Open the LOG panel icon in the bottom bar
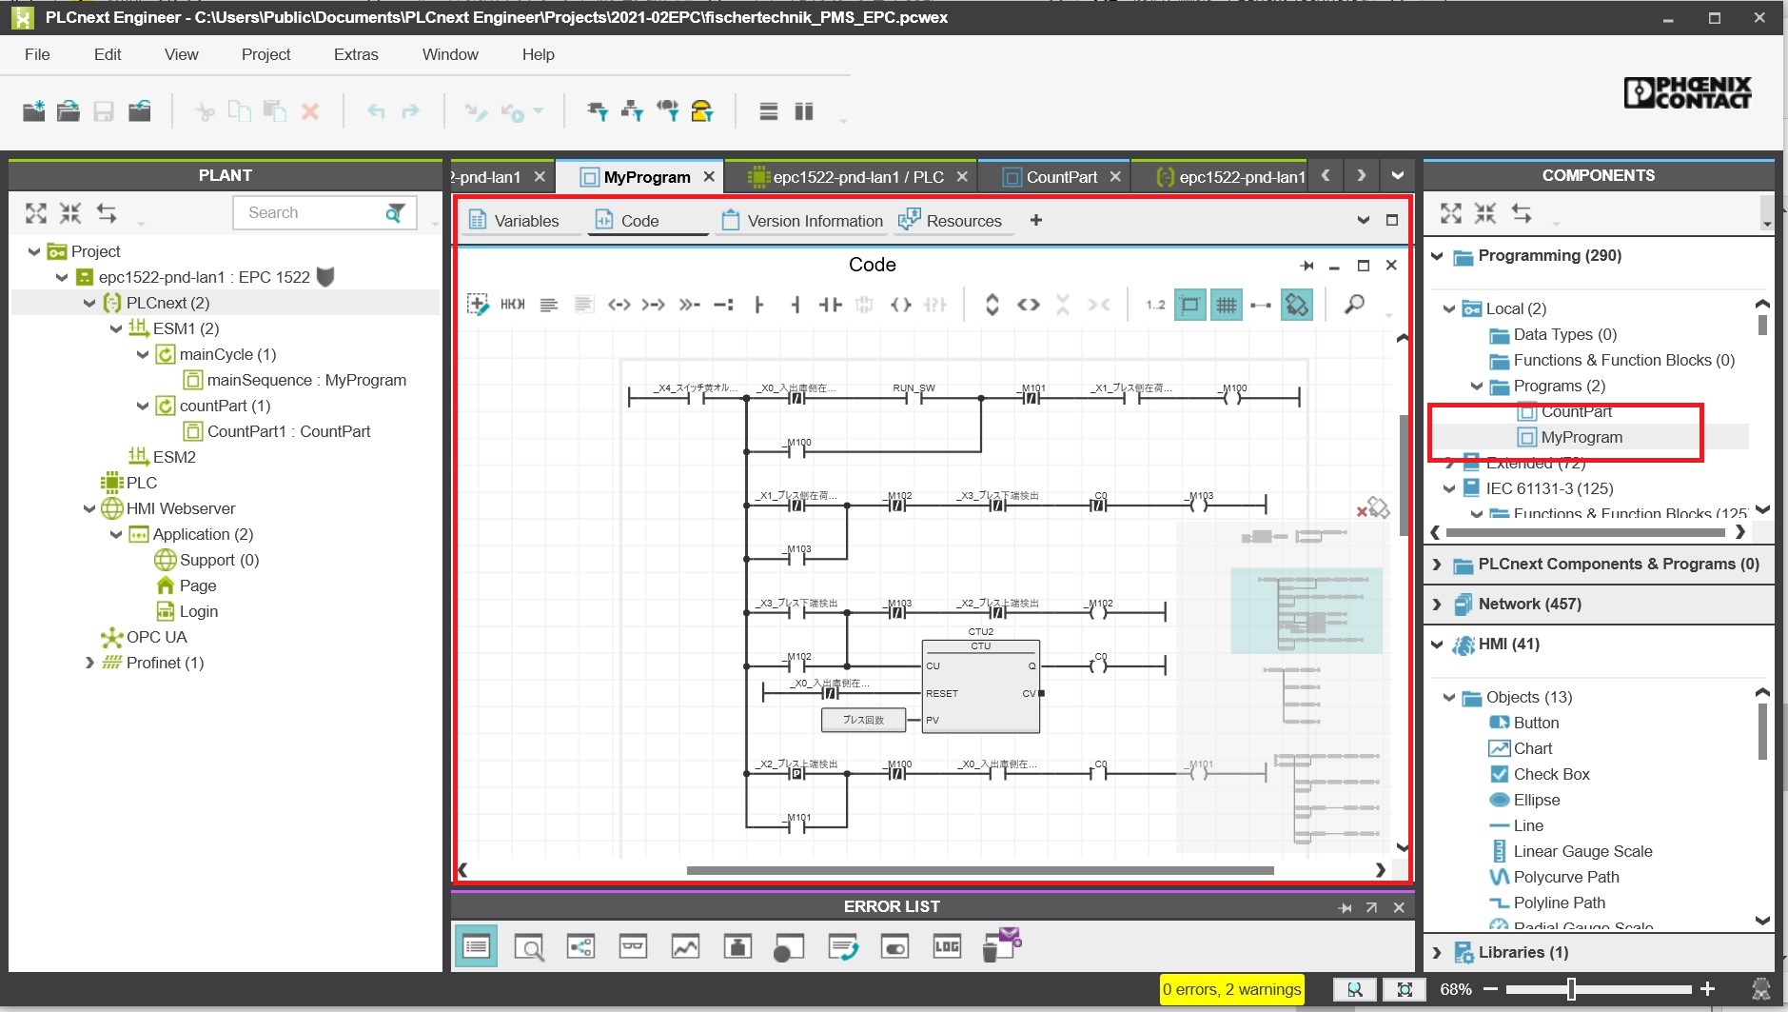 pos(947,946)
